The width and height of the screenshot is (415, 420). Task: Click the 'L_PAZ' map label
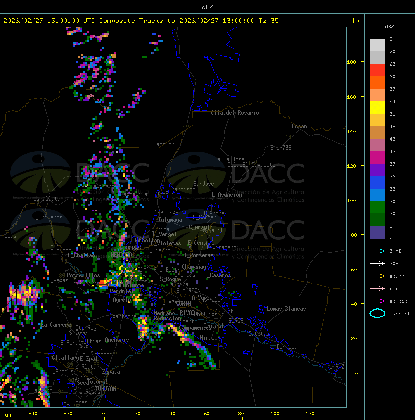click(337, 367)
